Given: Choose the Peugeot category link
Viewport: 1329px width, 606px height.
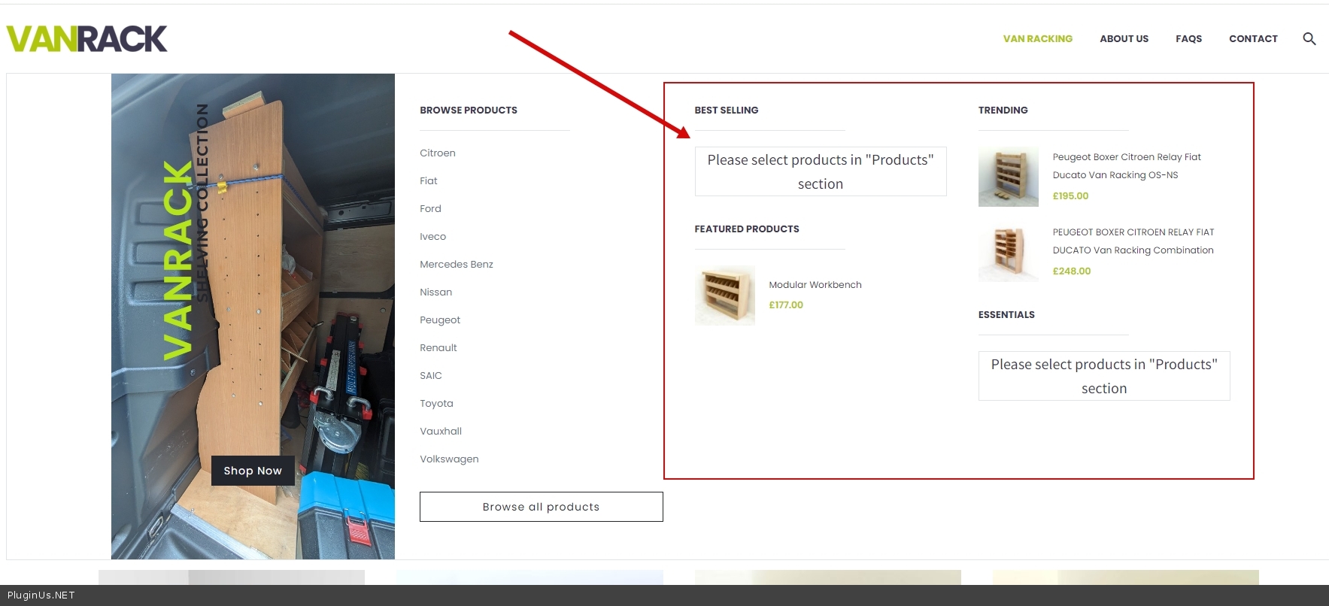Looking at the screenshot, I should [x=440, y=320].
